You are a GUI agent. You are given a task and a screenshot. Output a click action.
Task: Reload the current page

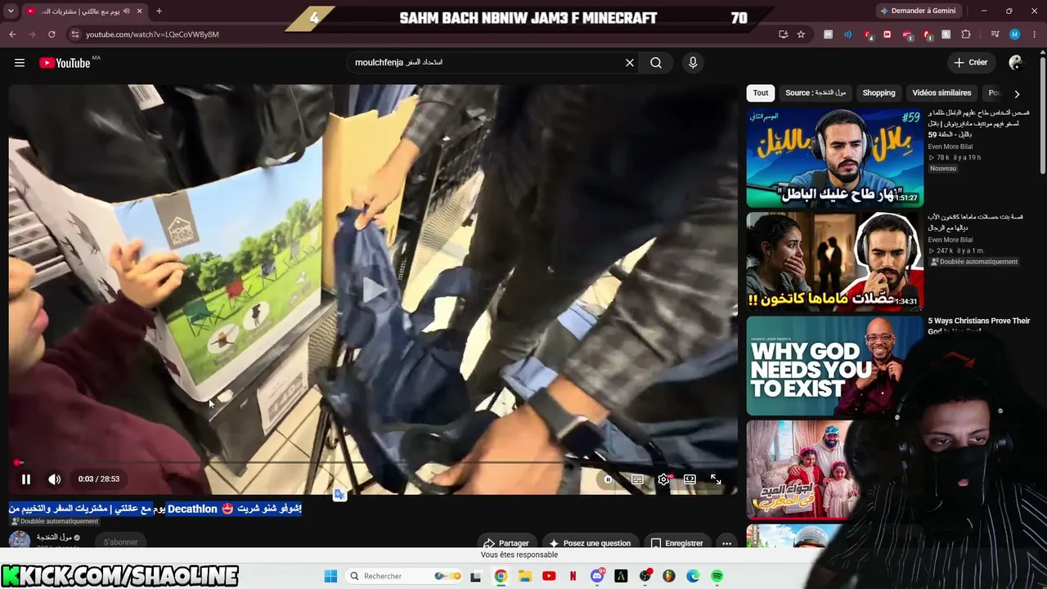[52, 34]
